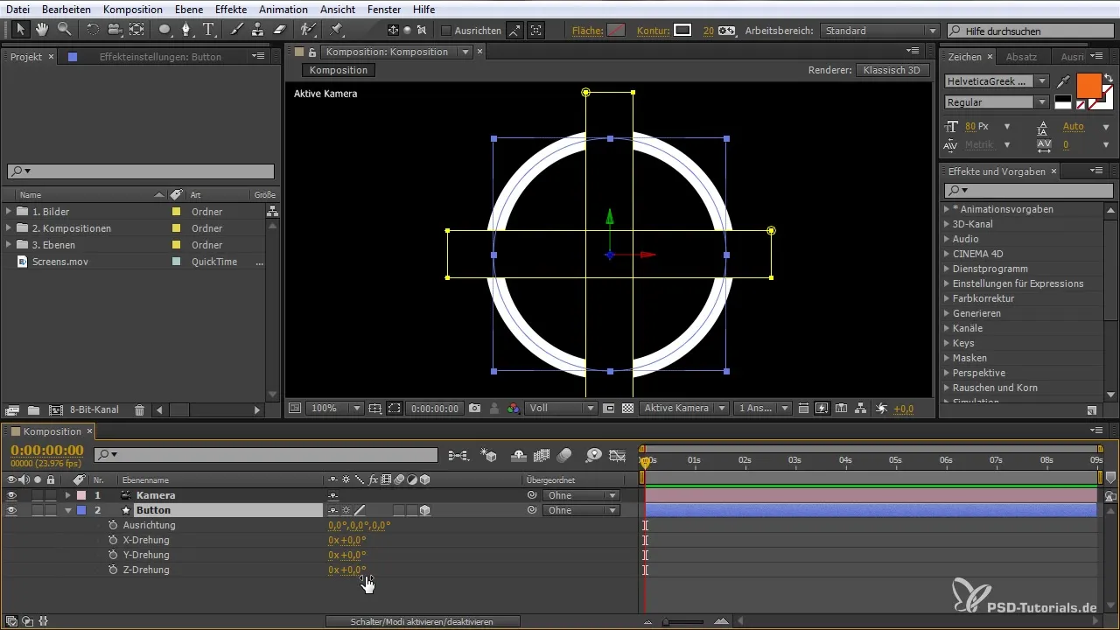Open the Arbeitsbereich Standard dropdown

point(880,31)
